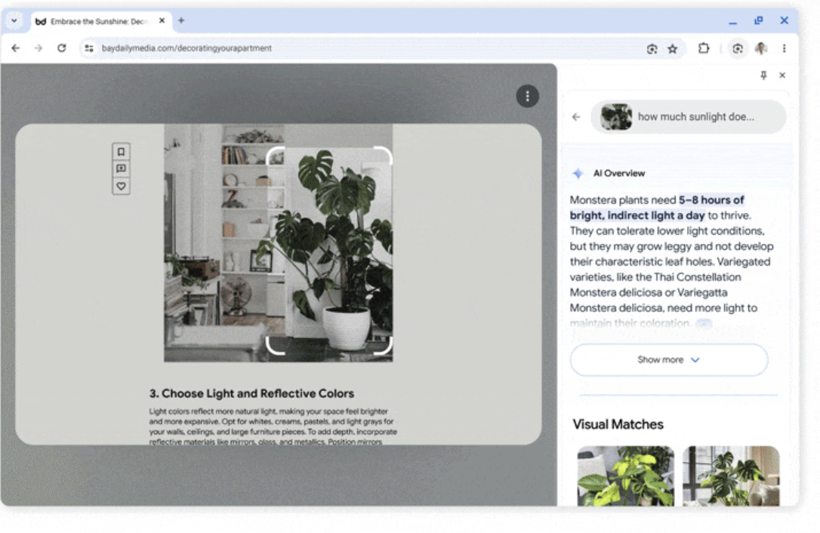The width and height of the screenshot is (820, 533).
Task: Open the overlay three-dot options menu
Action: (x=527, y=96)
